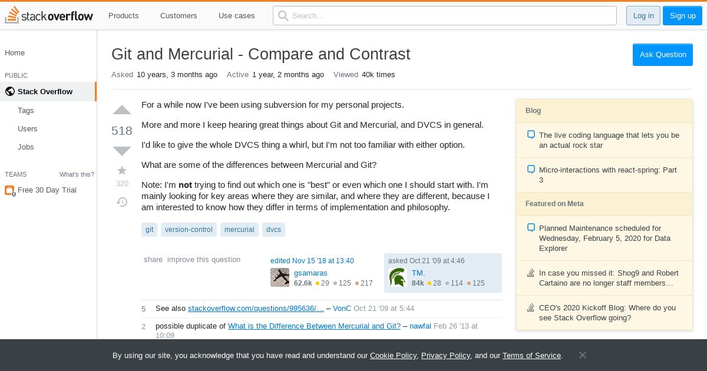Viewport: 707px width, 371px height.
Task: Click the globe icon beside Stack Overflow
Action: pyautogui.click(x=9, y=91)
